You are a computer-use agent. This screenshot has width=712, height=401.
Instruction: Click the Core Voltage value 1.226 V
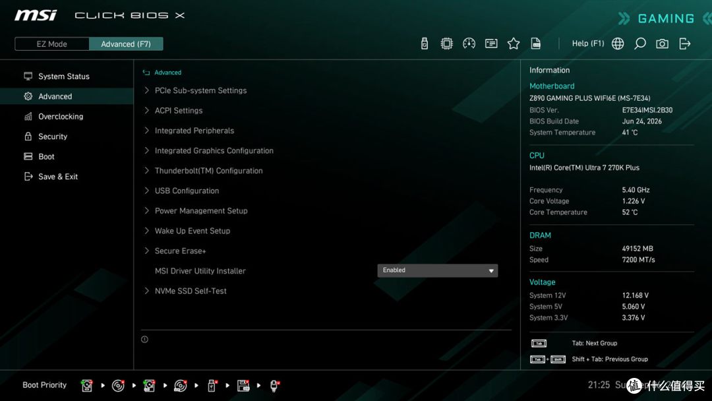pos(633,200)
